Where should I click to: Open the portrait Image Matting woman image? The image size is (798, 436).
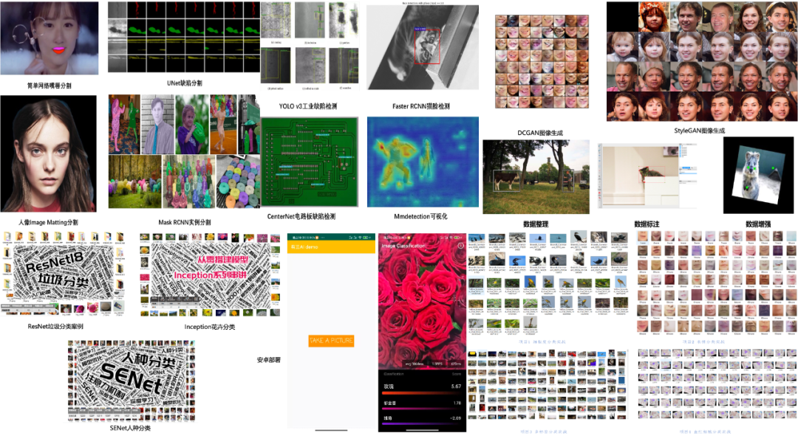(48, 153)
